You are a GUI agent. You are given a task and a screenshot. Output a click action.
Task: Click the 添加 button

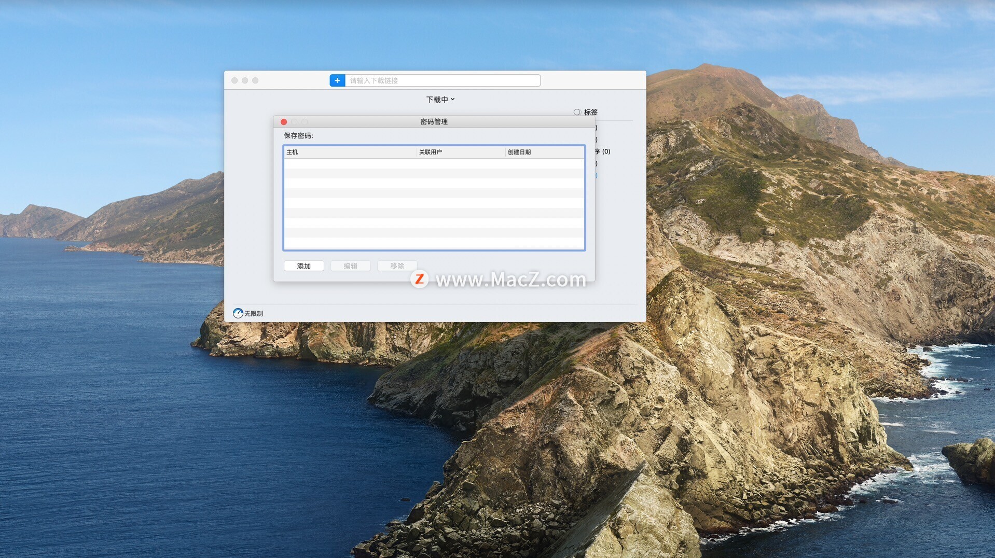tap(304, 266)
